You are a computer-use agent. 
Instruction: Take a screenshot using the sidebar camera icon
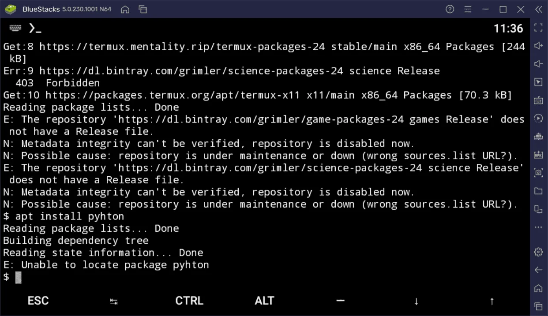point(538,172)
